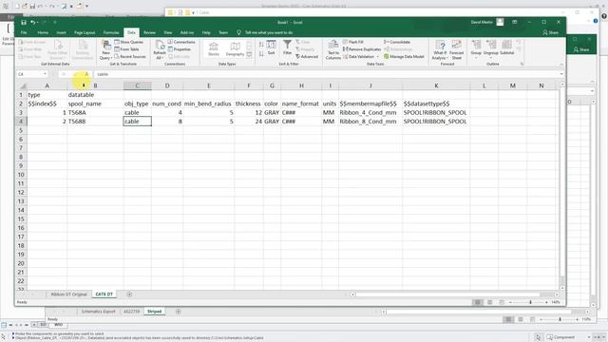Choose the Stocks data type
Viewport: 608px width, 342px height.
pyautogui.click(x=214, y=49)
